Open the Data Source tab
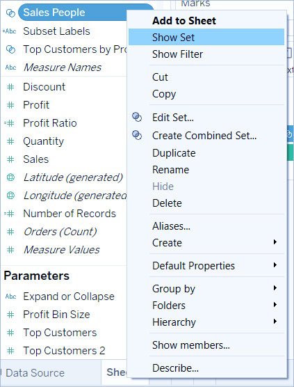This screenshot has height=387, width=294. (35, 372)
